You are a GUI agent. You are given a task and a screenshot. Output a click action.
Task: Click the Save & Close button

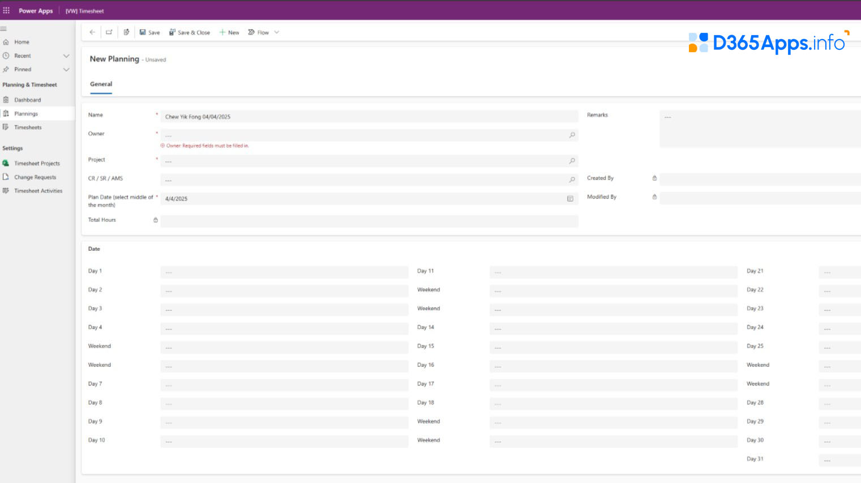(189, 32)
